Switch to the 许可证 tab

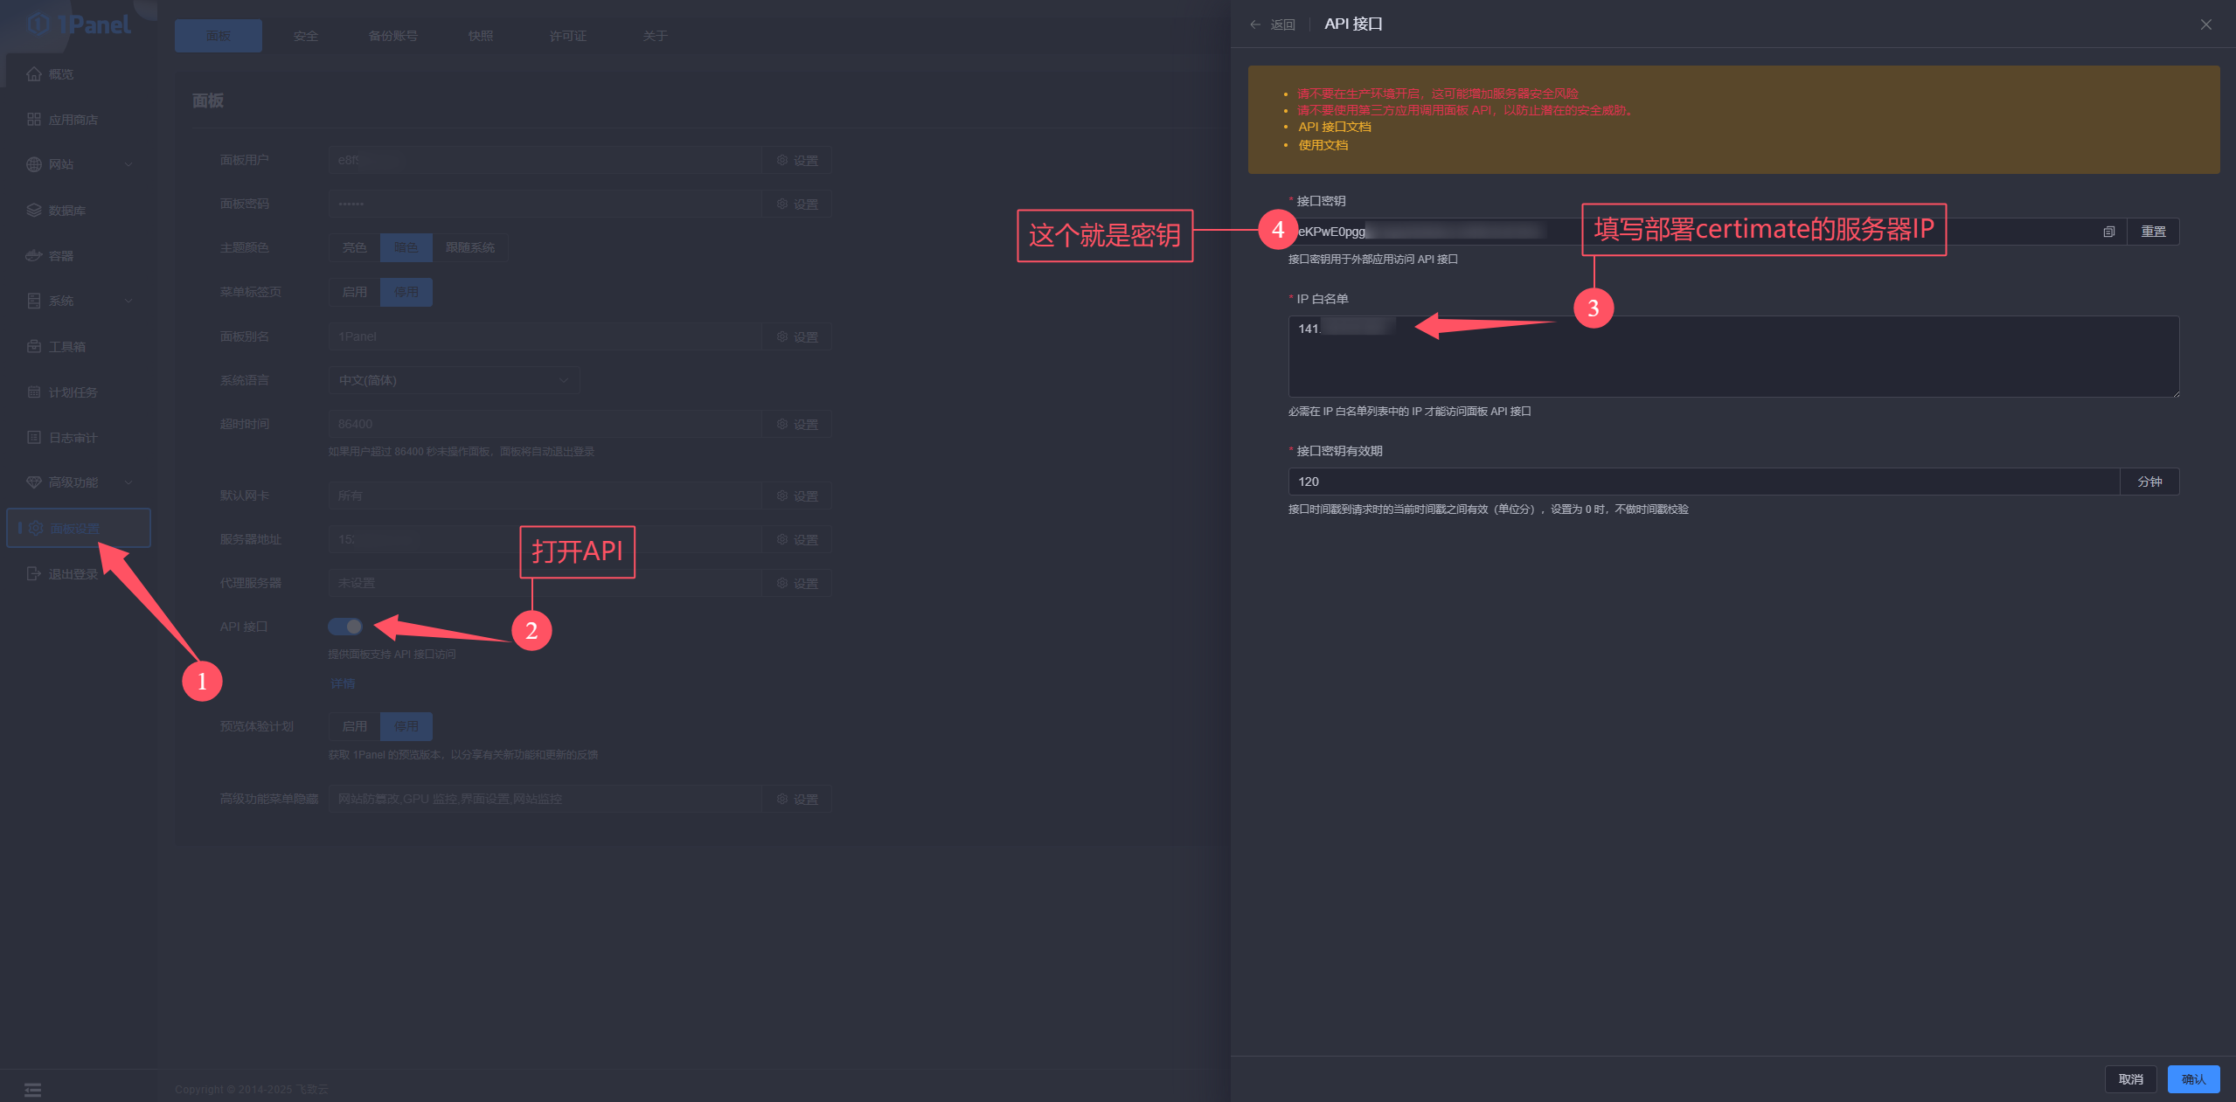coord(568,36)
